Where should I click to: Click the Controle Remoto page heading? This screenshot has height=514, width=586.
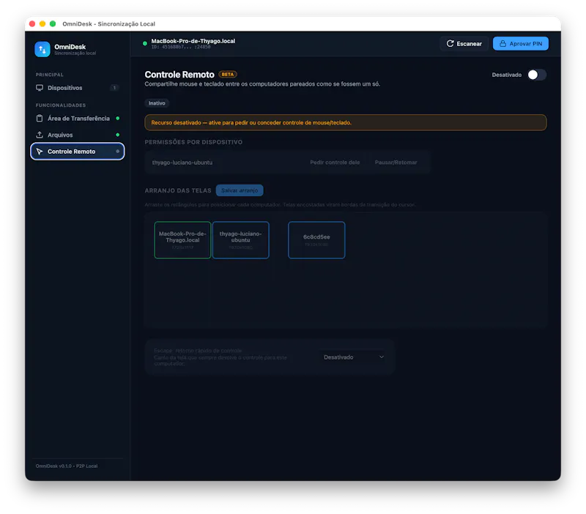[179, 75]
